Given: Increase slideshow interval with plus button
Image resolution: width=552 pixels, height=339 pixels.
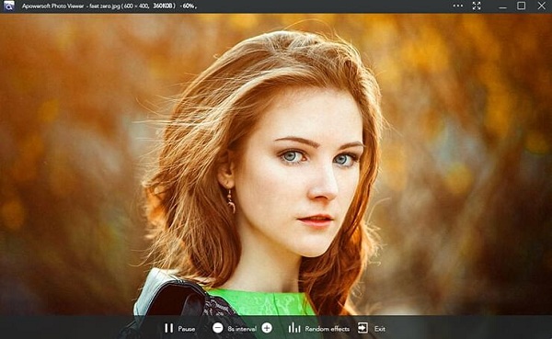Looking at the screenshot, I should [x=267, y=328].
